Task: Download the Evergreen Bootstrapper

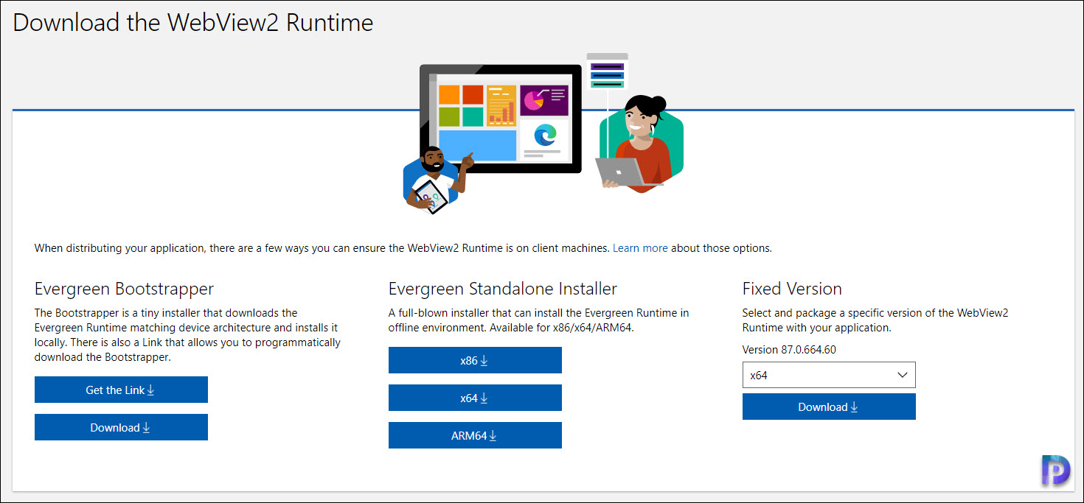Action: pos(121,427)
